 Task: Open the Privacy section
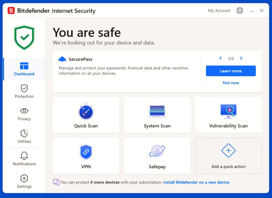[24, 114]
